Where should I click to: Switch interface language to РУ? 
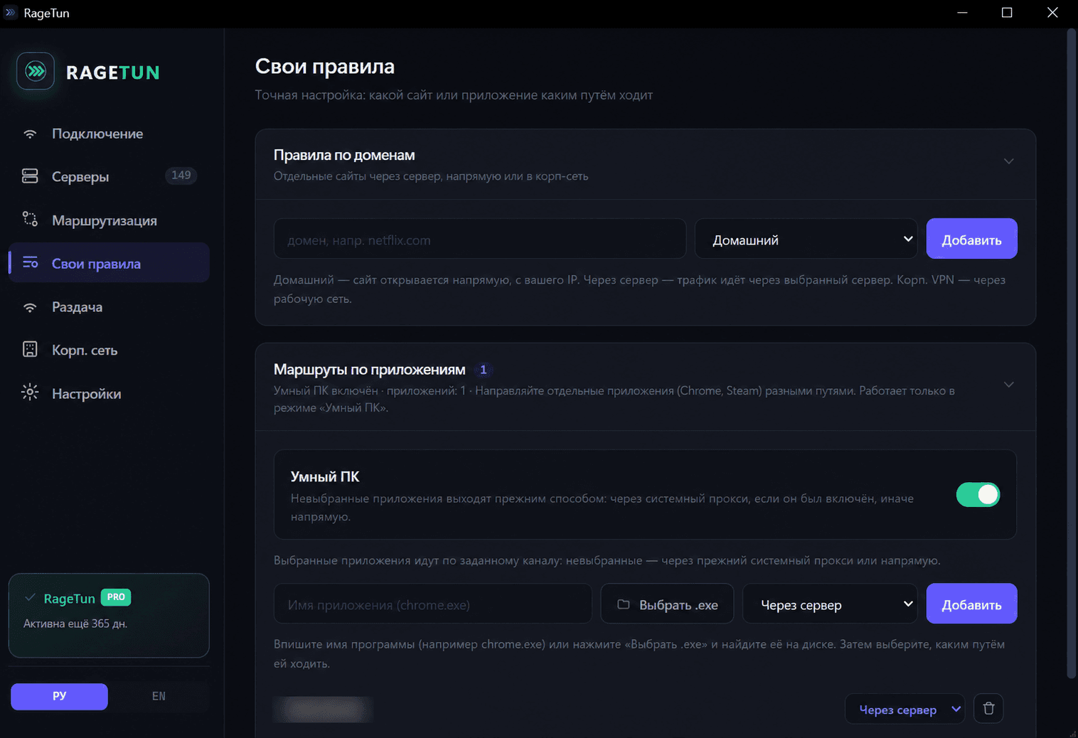pos(59,696)
